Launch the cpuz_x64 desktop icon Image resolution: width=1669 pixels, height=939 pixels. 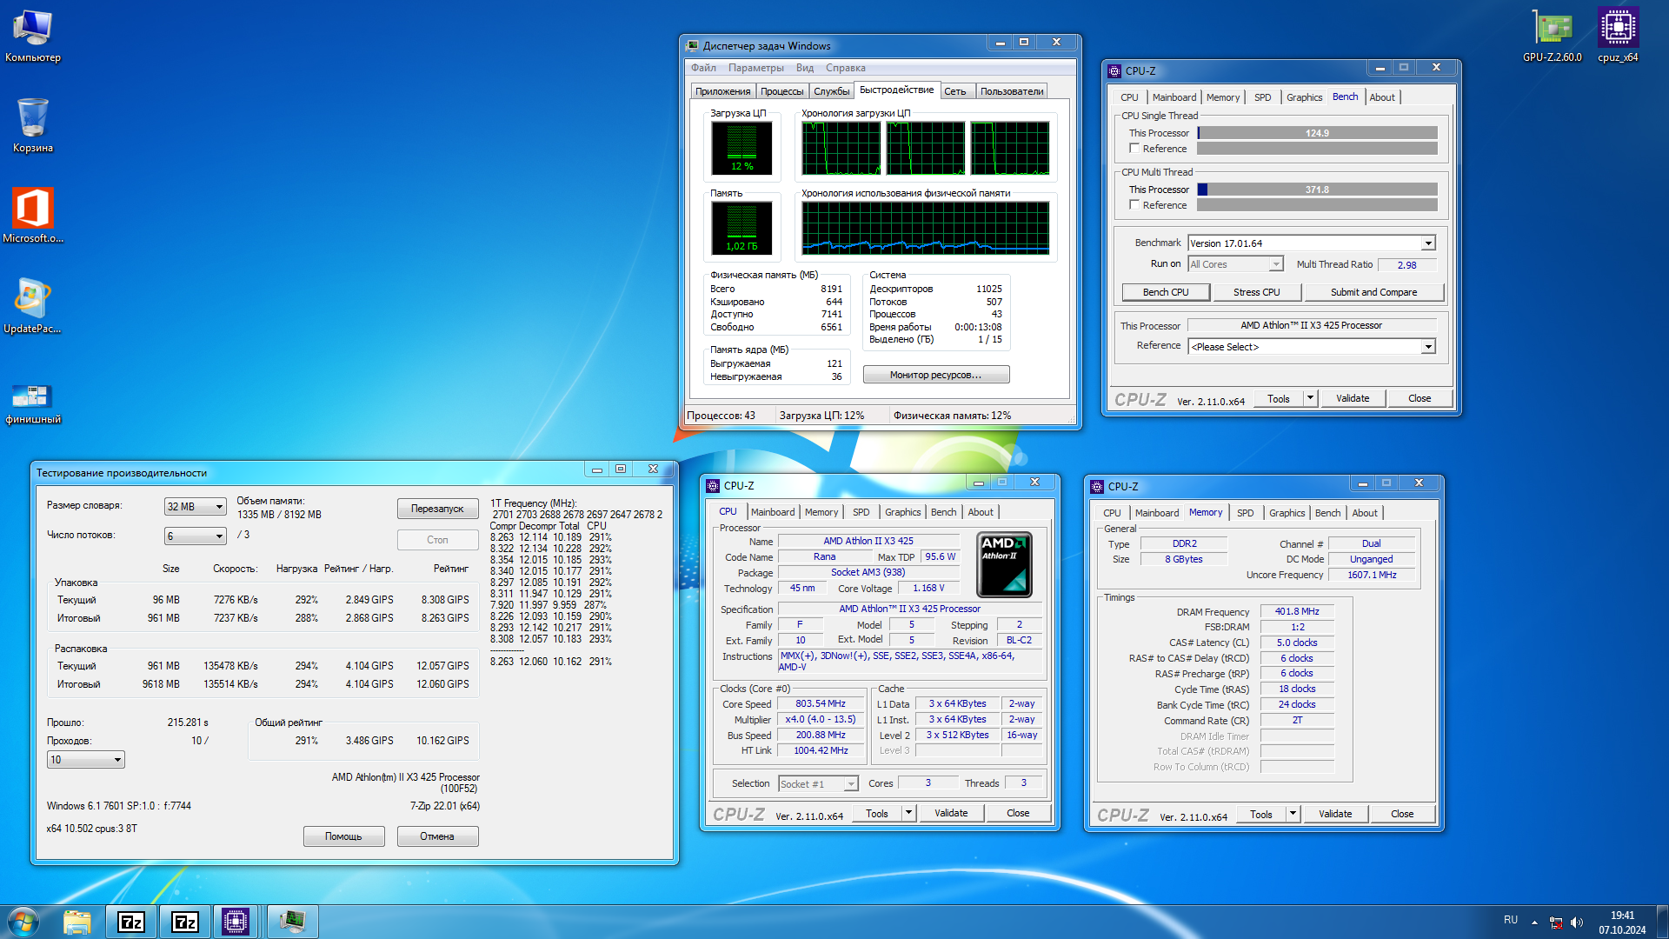[1618, 37]
